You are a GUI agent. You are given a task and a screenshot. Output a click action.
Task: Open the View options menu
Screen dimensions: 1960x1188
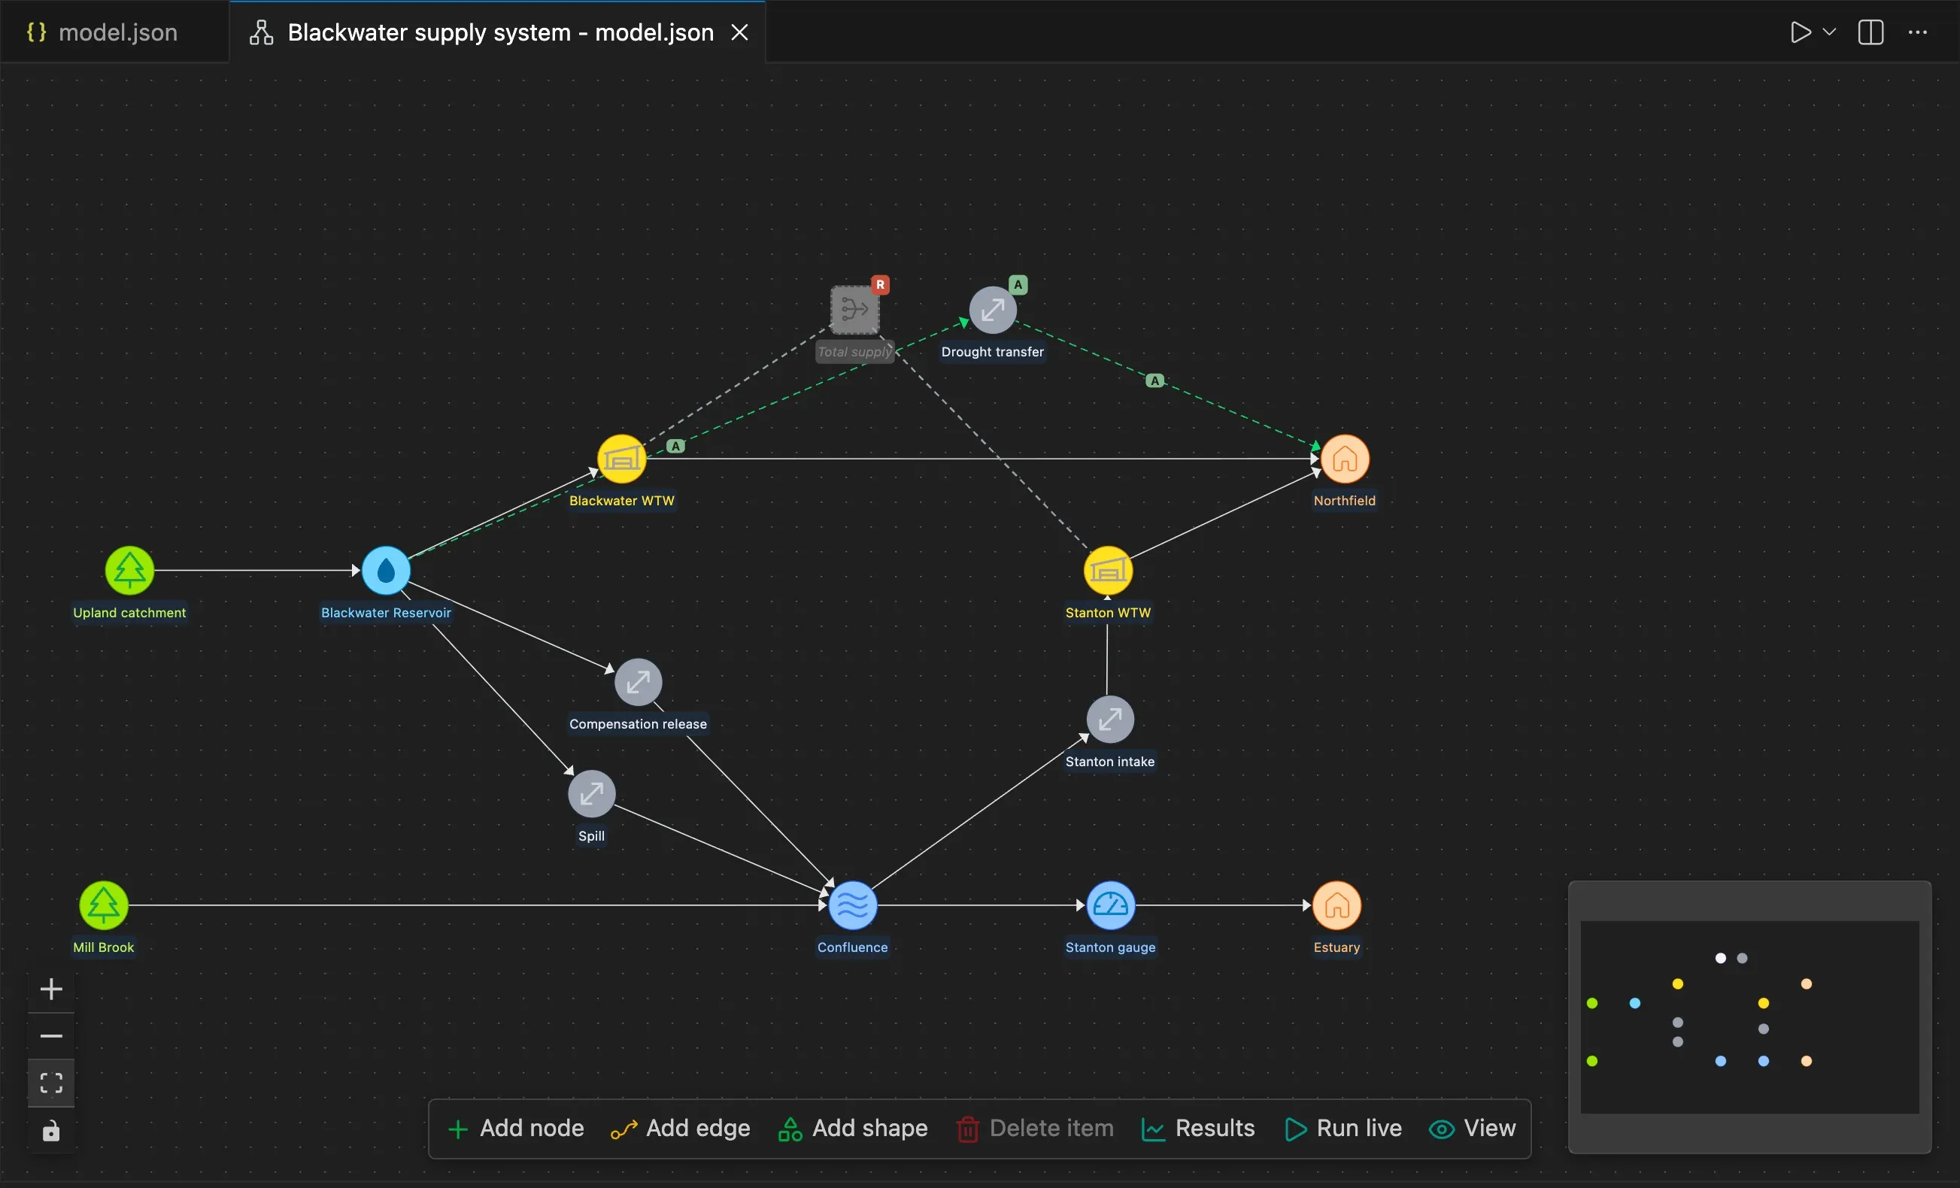1473,1129
